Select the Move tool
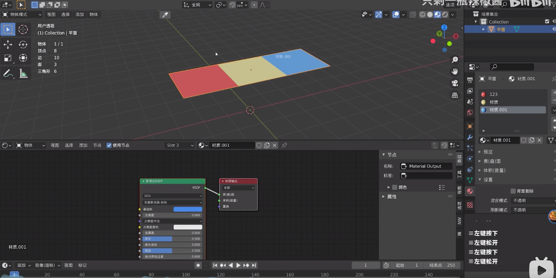This screenshot has width=556, height=278. (x=8, y=44)
